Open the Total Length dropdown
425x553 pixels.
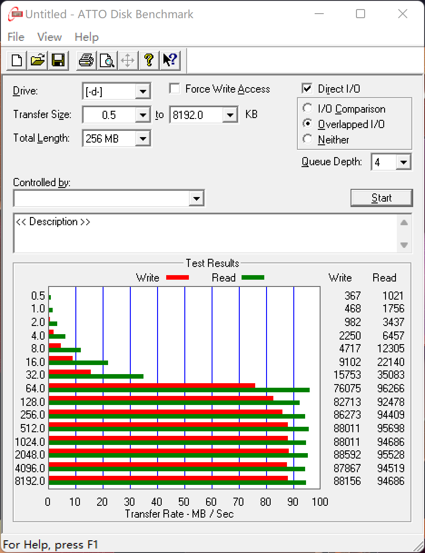(143, 138)
